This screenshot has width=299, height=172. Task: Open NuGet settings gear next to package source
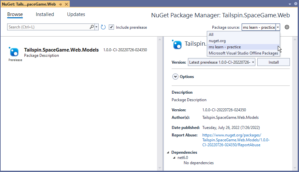287,27
